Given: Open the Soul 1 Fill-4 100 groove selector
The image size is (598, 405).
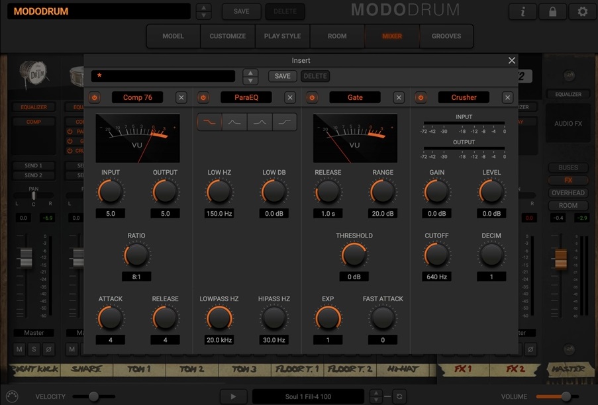Looking at the screenshot, I should click(308, 396).
